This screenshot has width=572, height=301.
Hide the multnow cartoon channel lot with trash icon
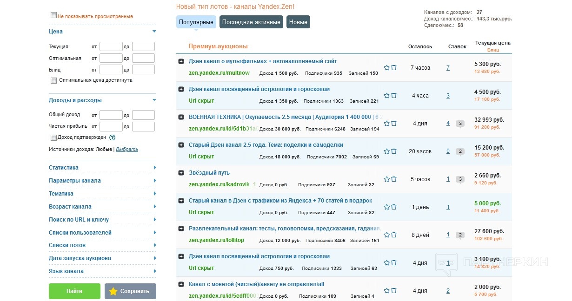[x=394, y=68]
